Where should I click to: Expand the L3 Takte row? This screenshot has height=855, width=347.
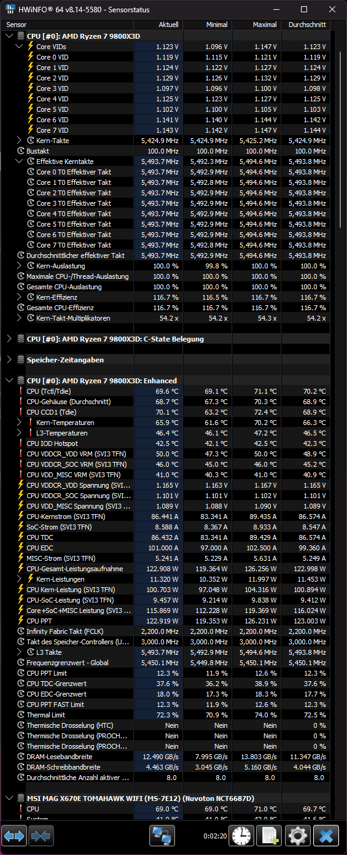tap(20, 652)
